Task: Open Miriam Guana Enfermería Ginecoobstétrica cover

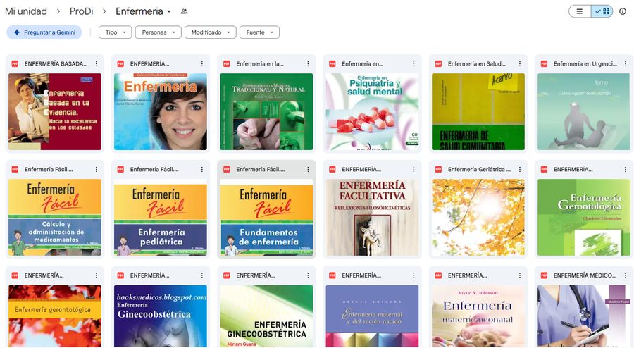Action: click(266, 316)
